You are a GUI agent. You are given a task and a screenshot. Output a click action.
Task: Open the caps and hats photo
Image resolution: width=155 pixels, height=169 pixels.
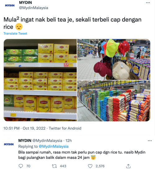tap(114, 60)
